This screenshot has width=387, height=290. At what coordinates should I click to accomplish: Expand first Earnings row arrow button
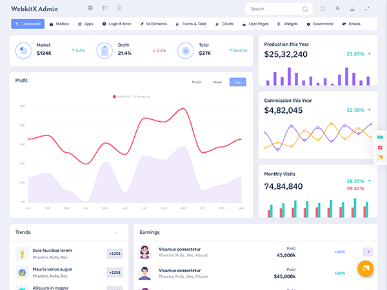(368, 251)
